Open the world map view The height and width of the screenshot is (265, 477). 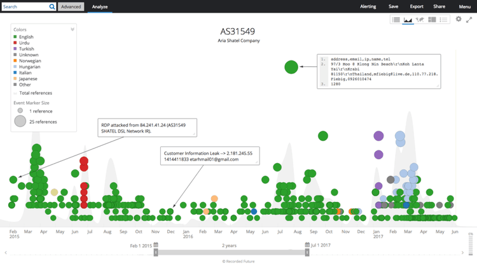point(420,20)
